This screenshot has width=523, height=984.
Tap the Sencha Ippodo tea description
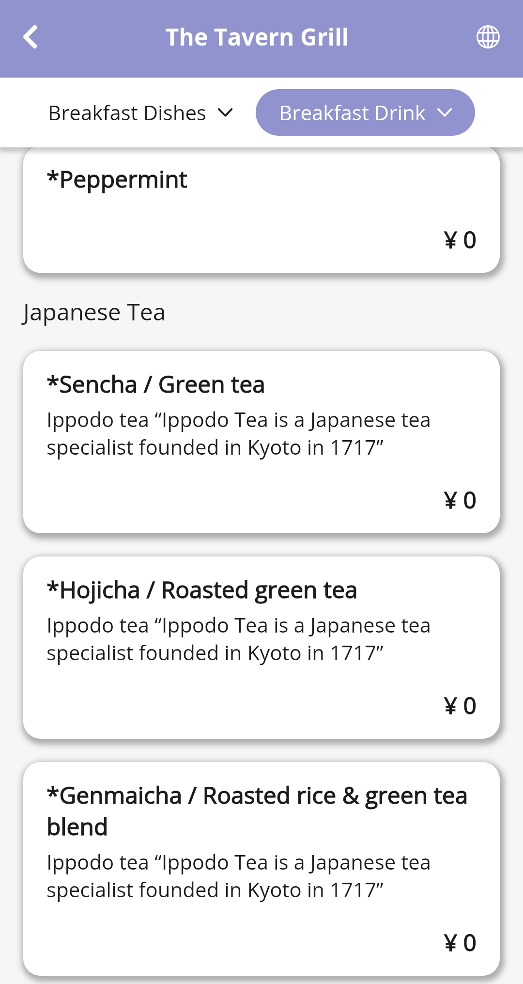pyautogui.click(x=238, y=434)
